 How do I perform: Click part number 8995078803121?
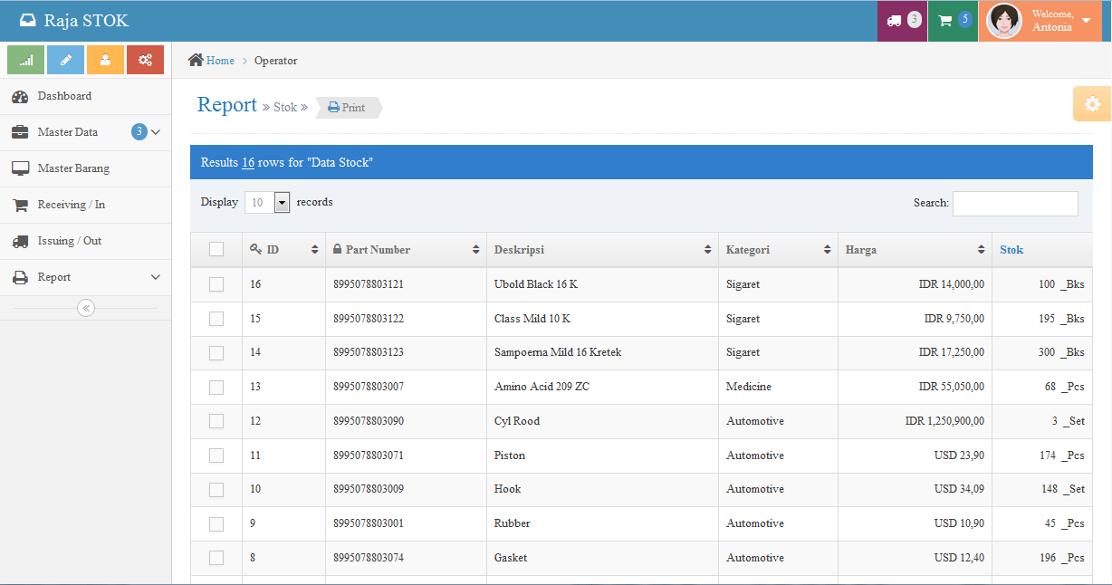coord(369,284)
